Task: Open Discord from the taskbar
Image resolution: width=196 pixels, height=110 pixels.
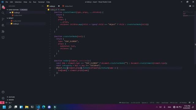Action: pyautogui.click(x=49, y=107)
